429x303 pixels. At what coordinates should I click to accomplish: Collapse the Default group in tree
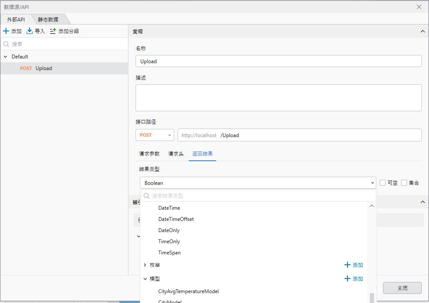tap(6, 57)
